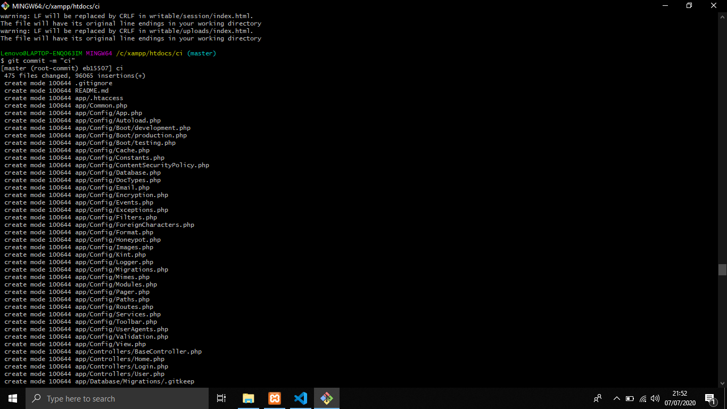Click the scrollbar down arrow
The image size is (727, 409).
tap(722, 382)
